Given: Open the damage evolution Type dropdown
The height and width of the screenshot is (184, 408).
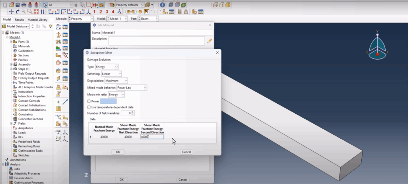Looking at the screenshot, I should [107, 67].
